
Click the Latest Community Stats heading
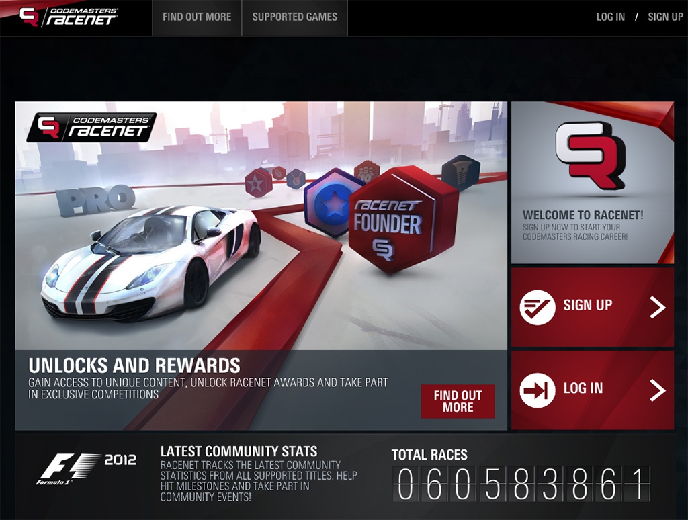(239, 451)
